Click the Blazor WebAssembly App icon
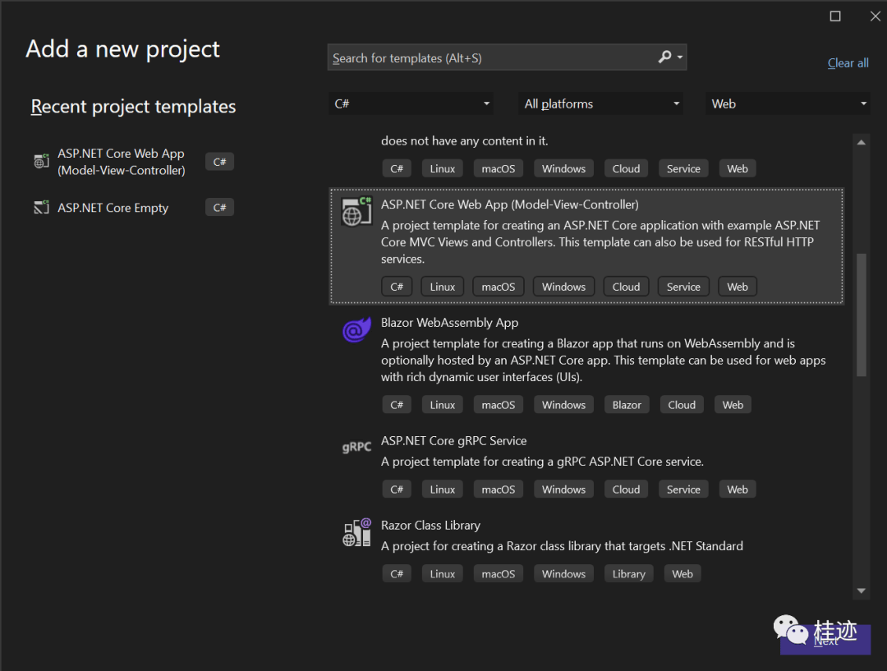Screen dimensions: 887x671 tap(356, 330)
